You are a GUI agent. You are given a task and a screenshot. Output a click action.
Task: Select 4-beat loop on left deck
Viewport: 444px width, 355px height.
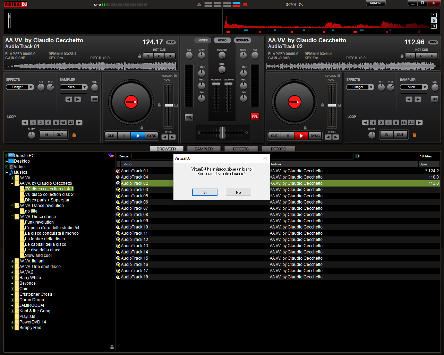pyautogui.click(x=48, y=122)
